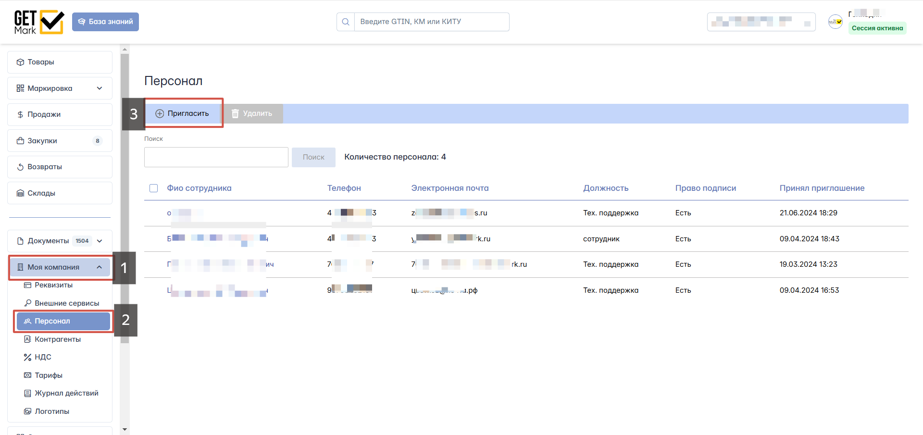Tick the select-all checkbox in table header

point(154,188)
